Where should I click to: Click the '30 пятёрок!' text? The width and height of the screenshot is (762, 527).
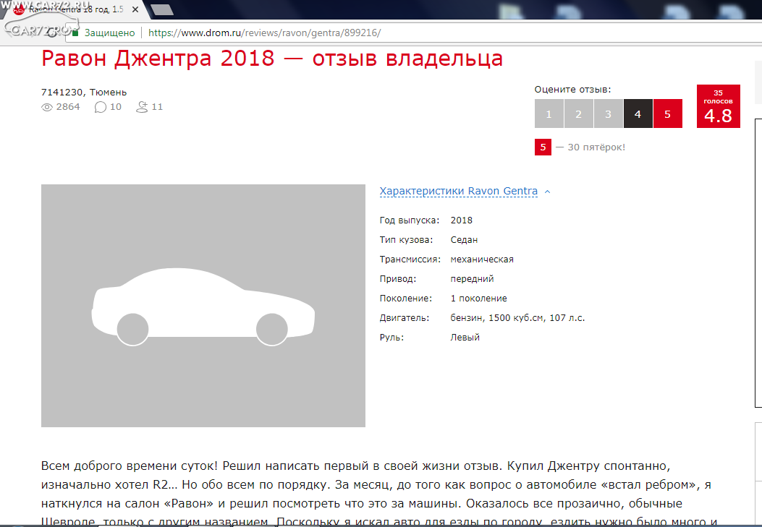coord(596,147)
